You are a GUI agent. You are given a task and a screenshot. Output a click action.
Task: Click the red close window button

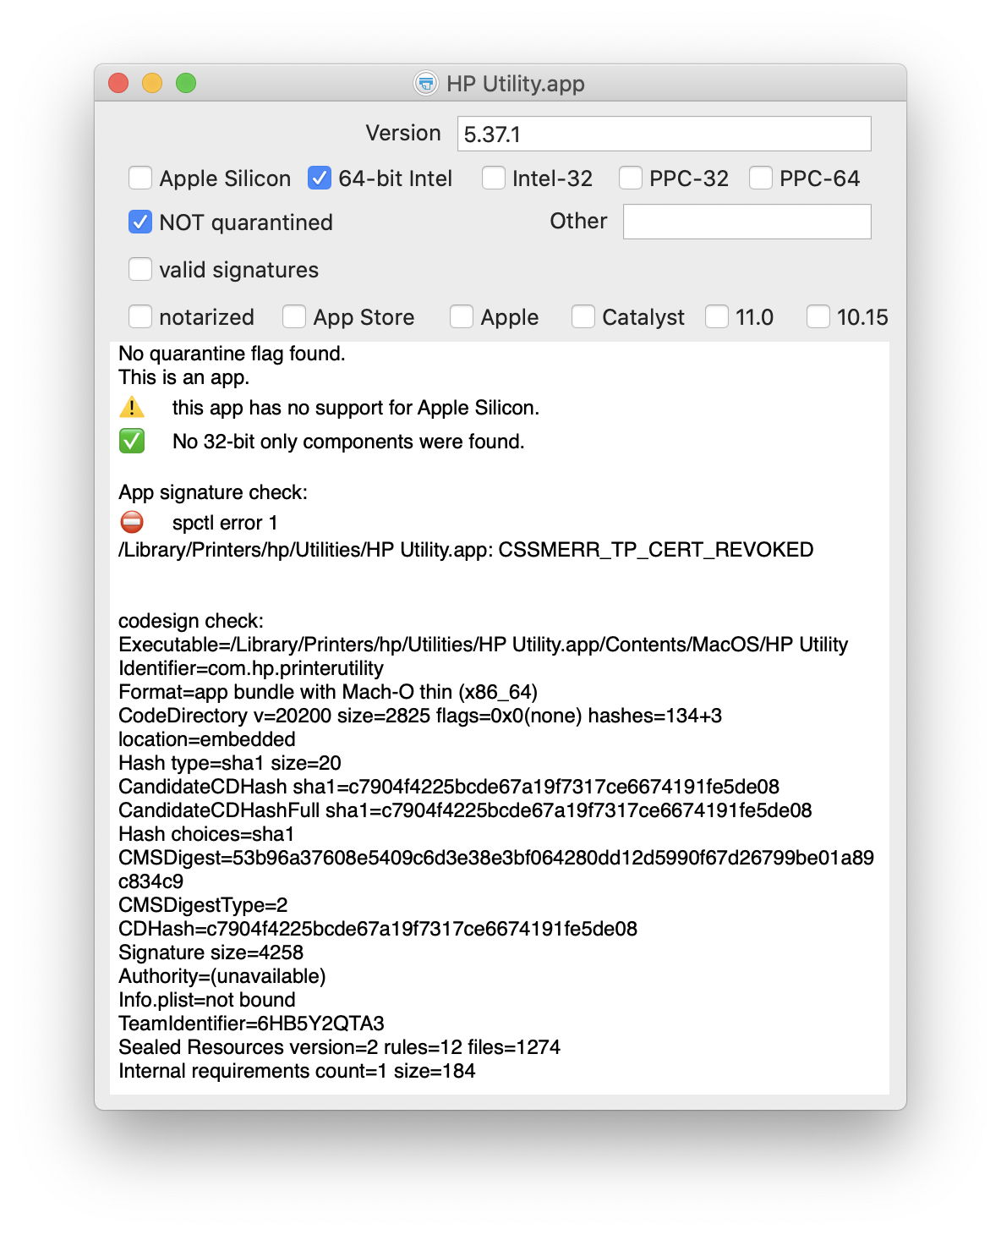click(x=118, y=83)
